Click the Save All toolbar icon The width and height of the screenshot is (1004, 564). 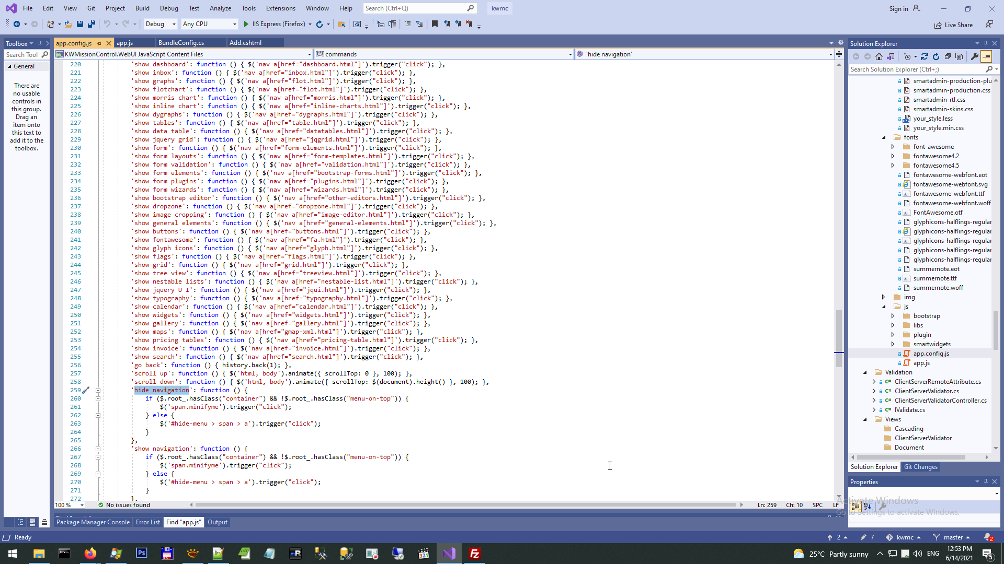[x=92, y=24]
